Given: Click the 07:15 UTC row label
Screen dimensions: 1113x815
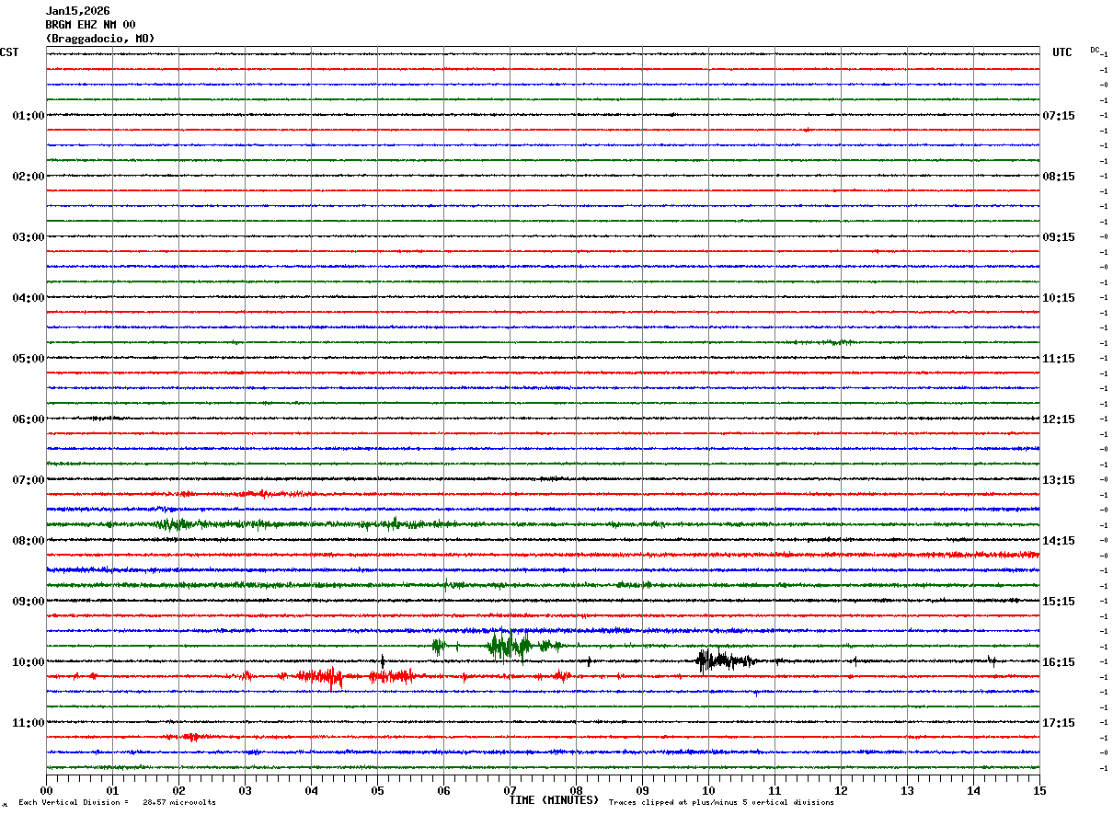Looking at the screenshot, I should 1059,116.
